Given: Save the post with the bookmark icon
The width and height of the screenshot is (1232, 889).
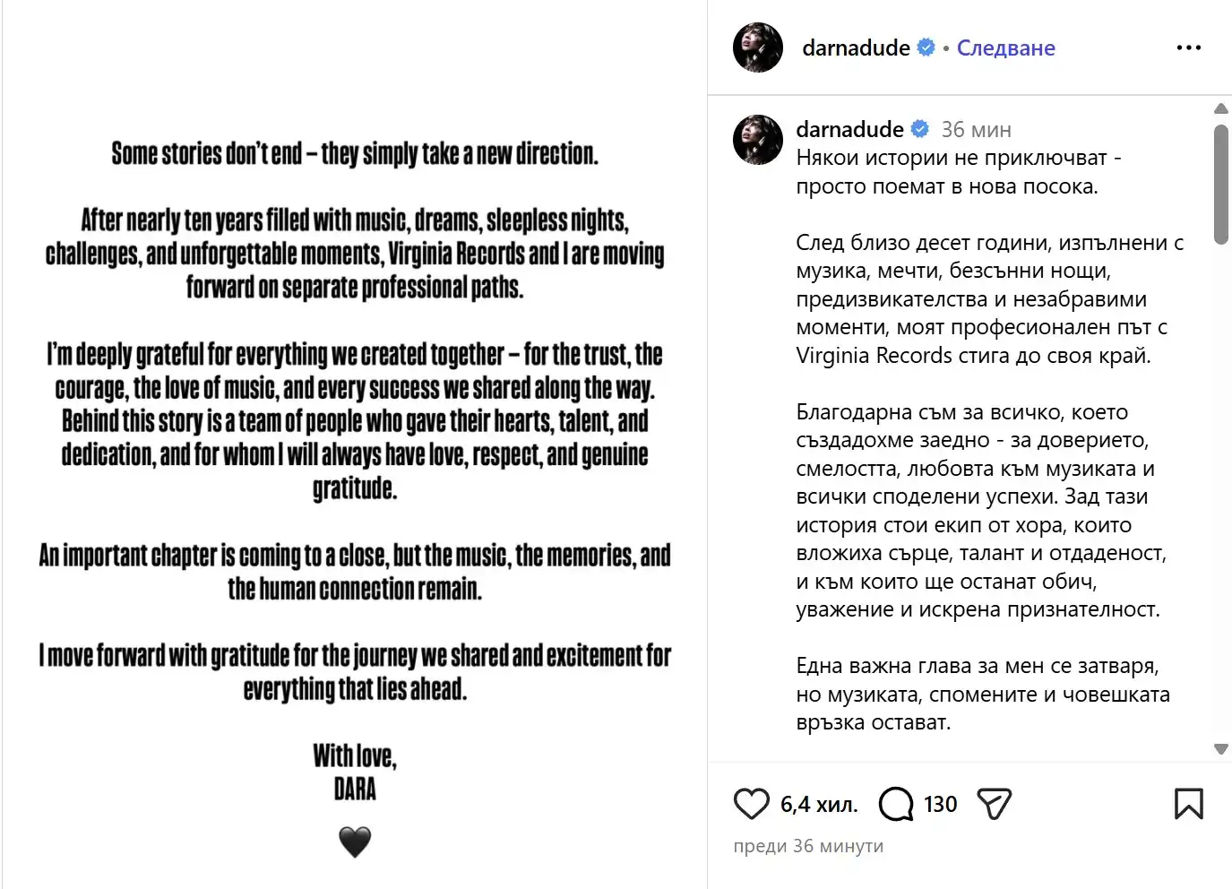Looking at the screenshot, I should pyautogui.click(x=1189, y=804).
